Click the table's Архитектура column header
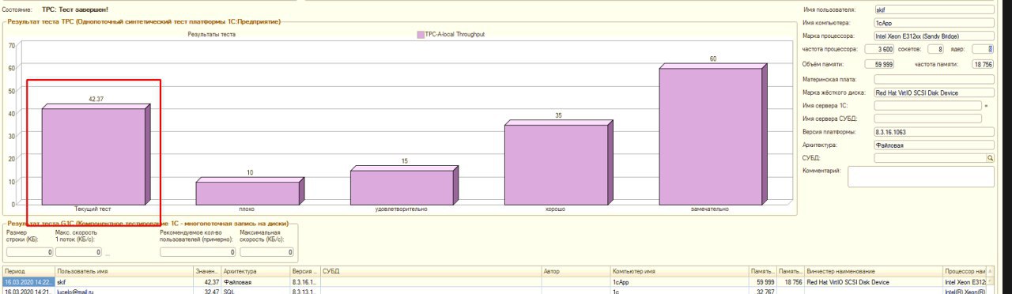The image size is (1012, 294). tap(256, 271)
